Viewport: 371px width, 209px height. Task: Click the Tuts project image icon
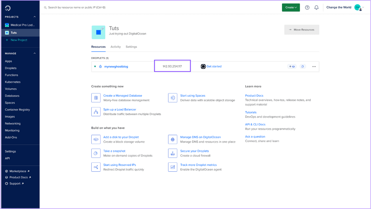(x=98, y=32)
